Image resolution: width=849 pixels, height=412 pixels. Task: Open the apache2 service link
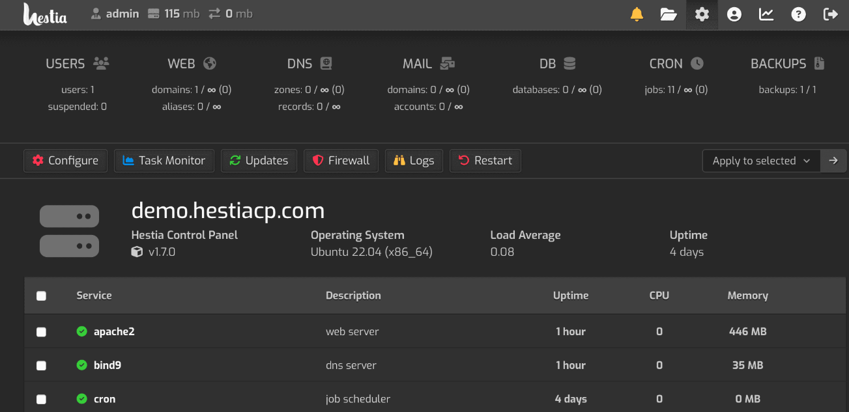[x=114, y=331]
